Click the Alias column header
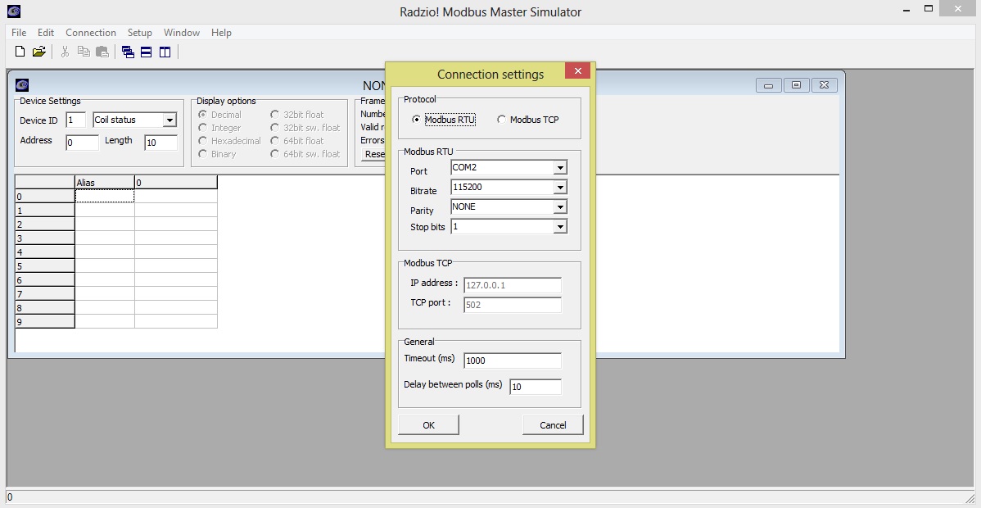The image size is (981, 508). point(105,182)
